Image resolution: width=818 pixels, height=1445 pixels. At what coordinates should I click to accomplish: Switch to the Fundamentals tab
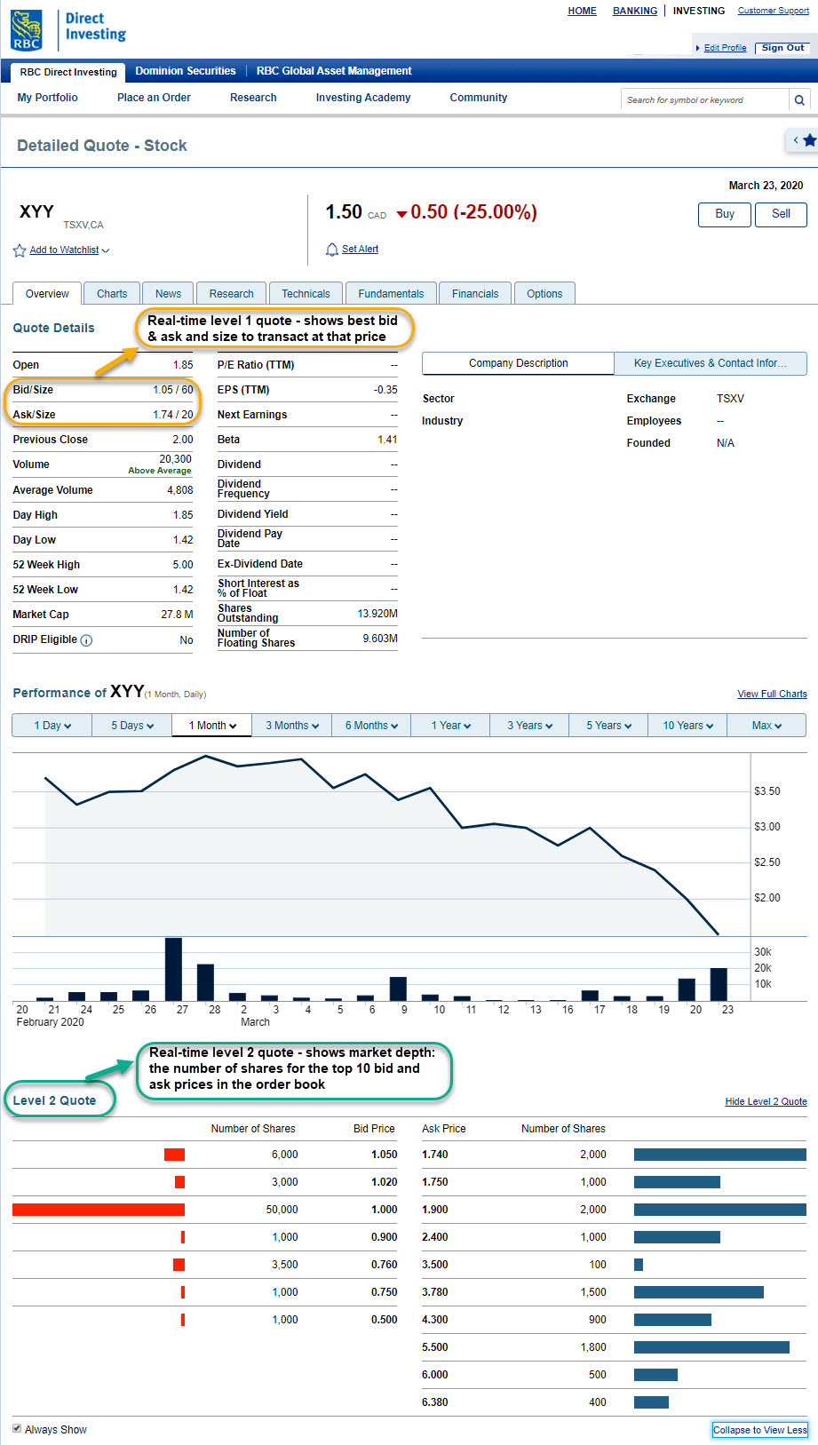pyautogui.click(x=391, y=294)
